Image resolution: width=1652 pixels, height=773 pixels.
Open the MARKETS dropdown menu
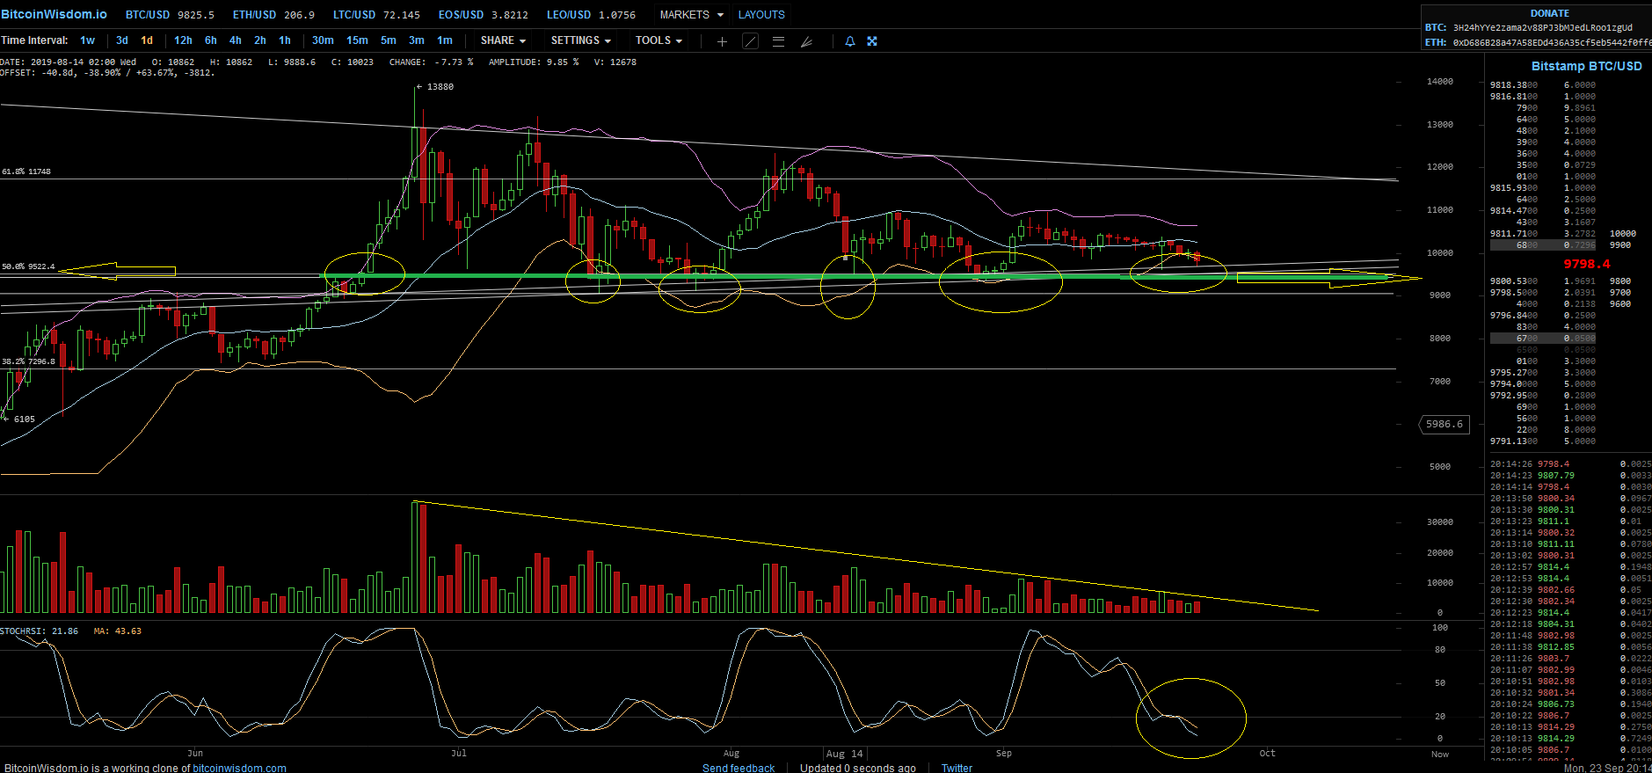coord(691,15)
